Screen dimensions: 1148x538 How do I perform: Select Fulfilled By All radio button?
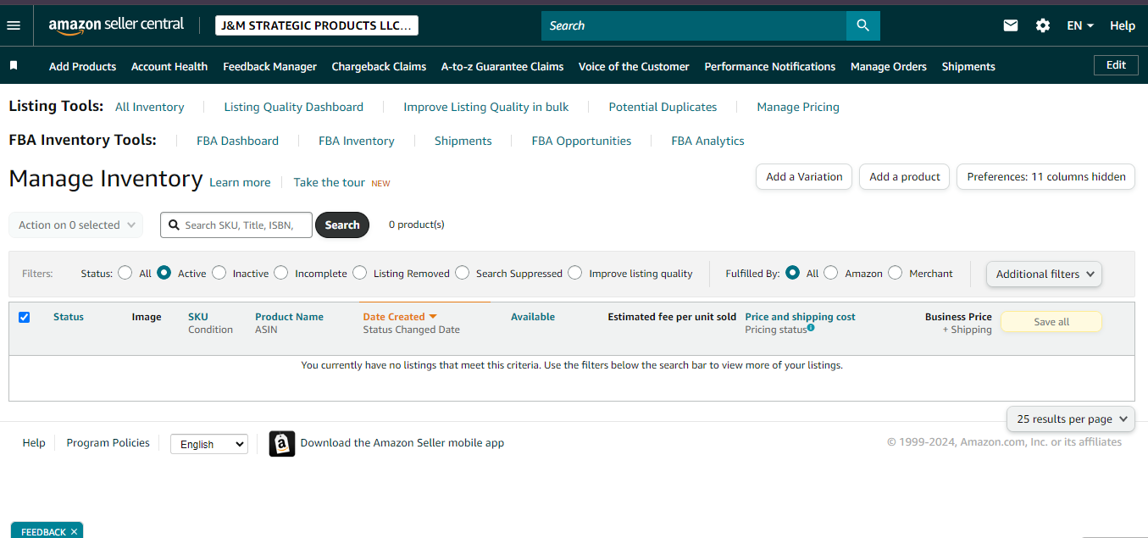coord(793,273)
